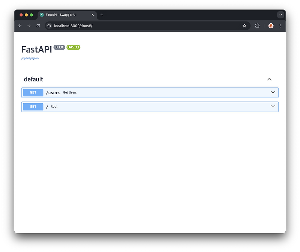
Task: Click the Swagger favicon in the browser tab
Action: coord(42,15)
